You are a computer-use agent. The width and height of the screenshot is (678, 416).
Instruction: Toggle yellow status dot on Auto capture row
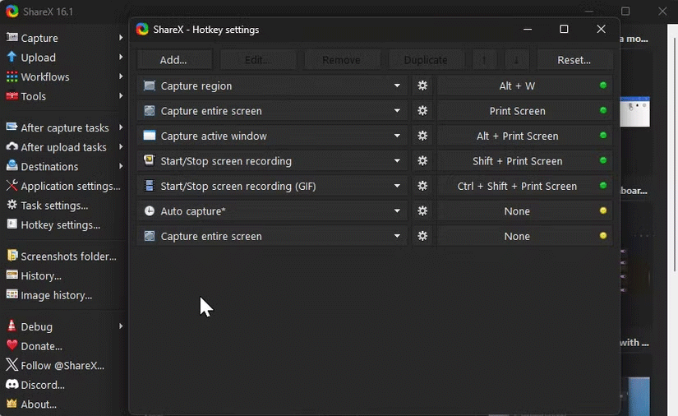(603, 211)
